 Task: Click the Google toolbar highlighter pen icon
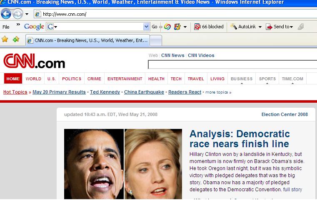click(301, 27)
